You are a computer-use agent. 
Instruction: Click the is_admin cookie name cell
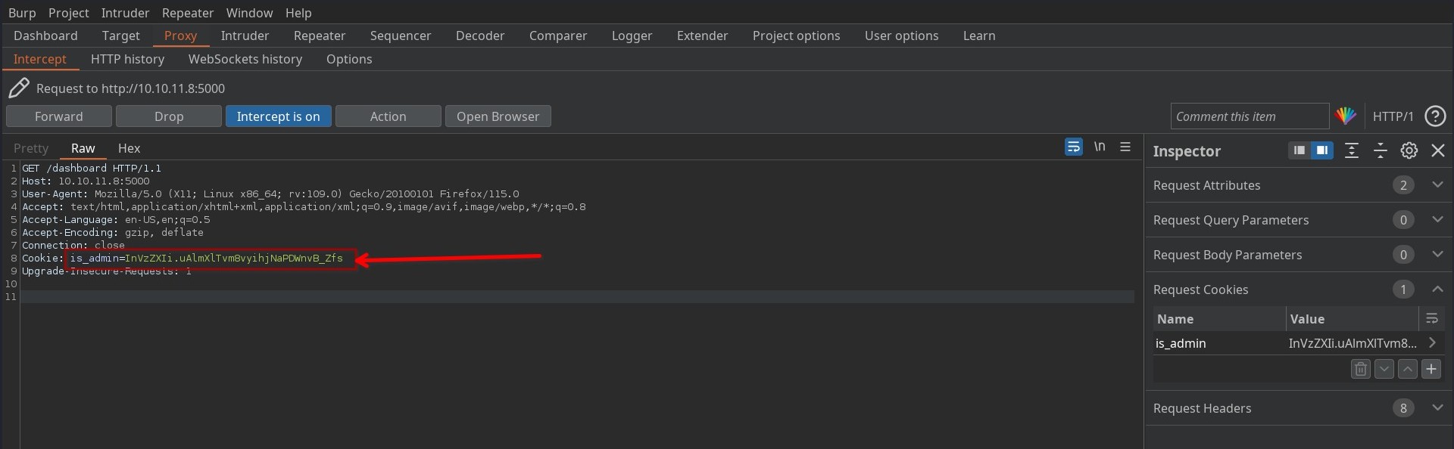click(x=1218, y=343)
